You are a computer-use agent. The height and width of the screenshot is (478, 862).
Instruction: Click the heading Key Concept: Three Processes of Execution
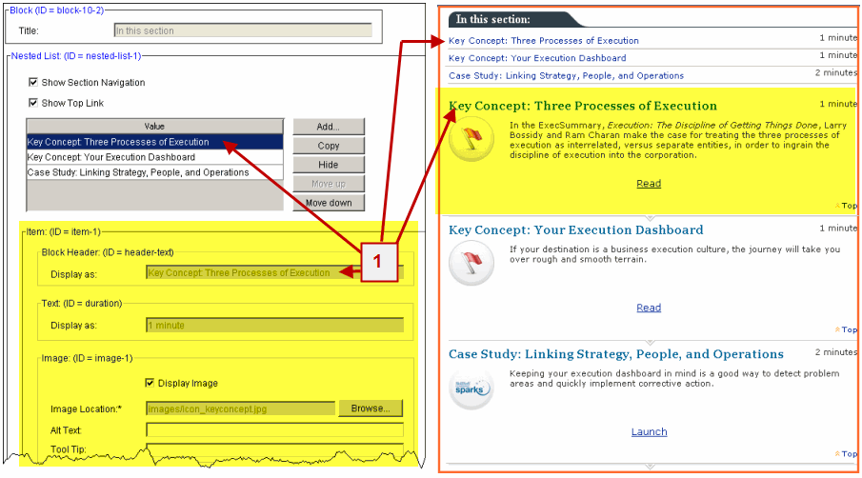[x=583, y=106]
